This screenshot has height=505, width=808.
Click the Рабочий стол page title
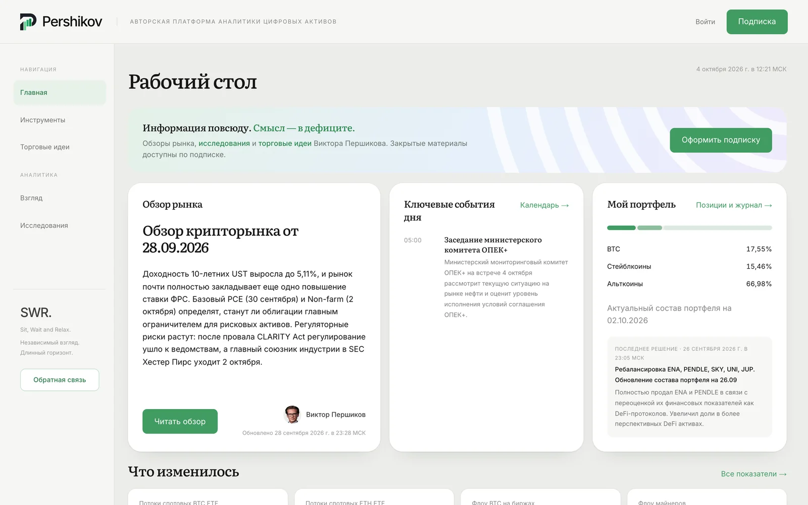point(192,82)
